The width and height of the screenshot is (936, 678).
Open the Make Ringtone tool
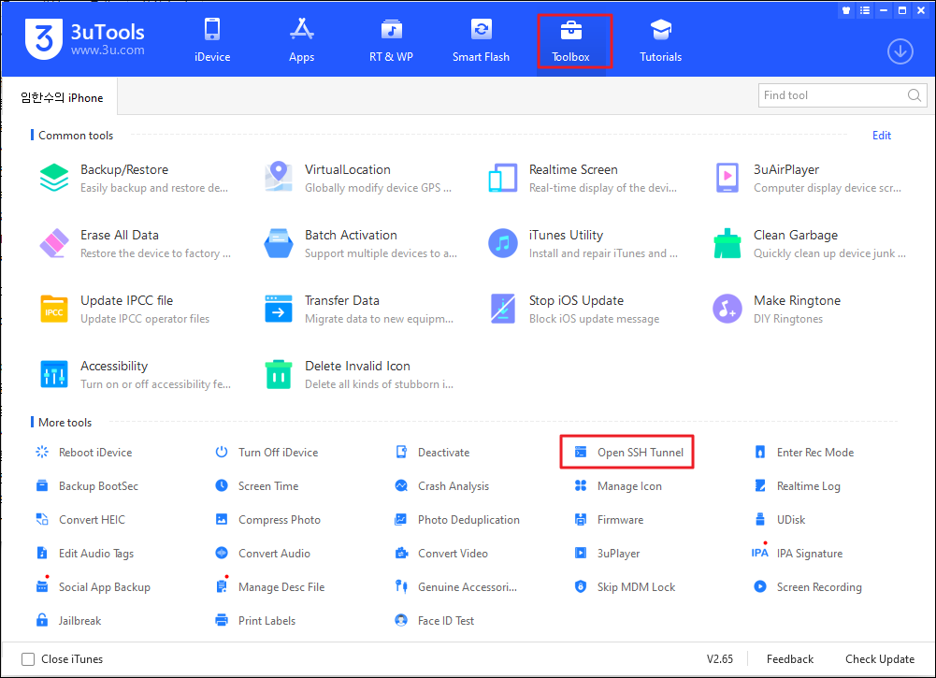click(777, 310)
